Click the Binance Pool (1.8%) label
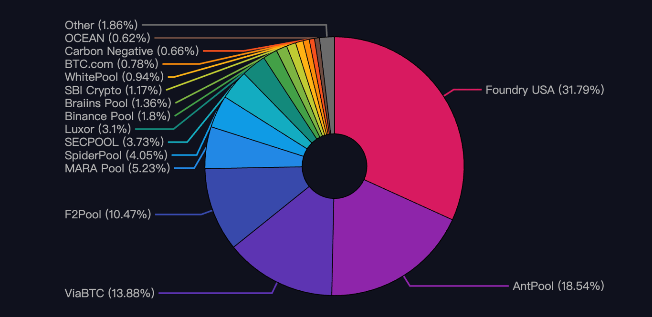The width and height of the screenshot is (652, 317). (116, 116)
